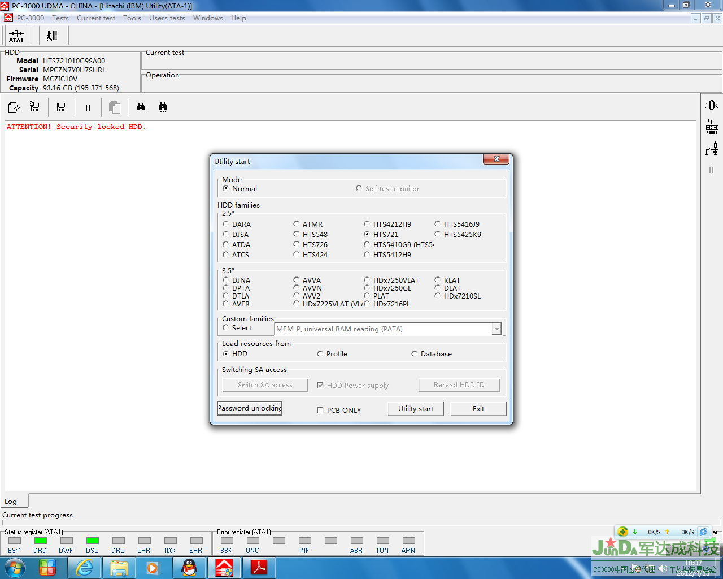This screenshot has width=723, height=579.
Task: Click the exit utility running-man icon
Action: coord(52,36)
